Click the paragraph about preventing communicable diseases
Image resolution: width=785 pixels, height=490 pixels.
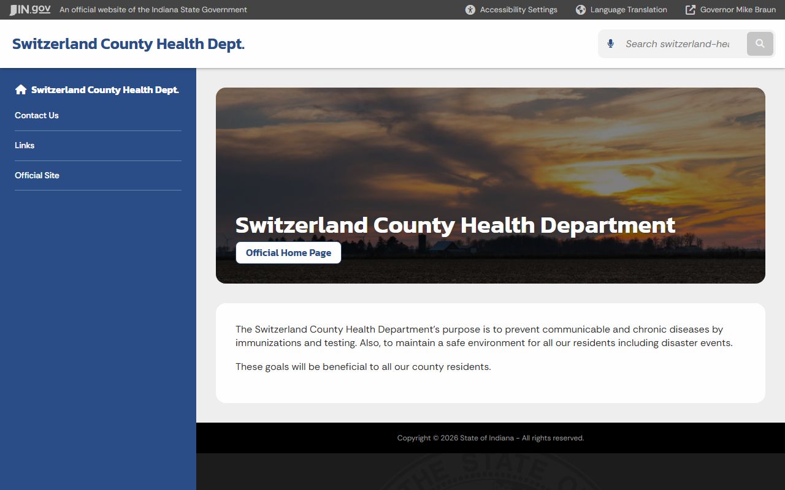click(x=484, y=336)
